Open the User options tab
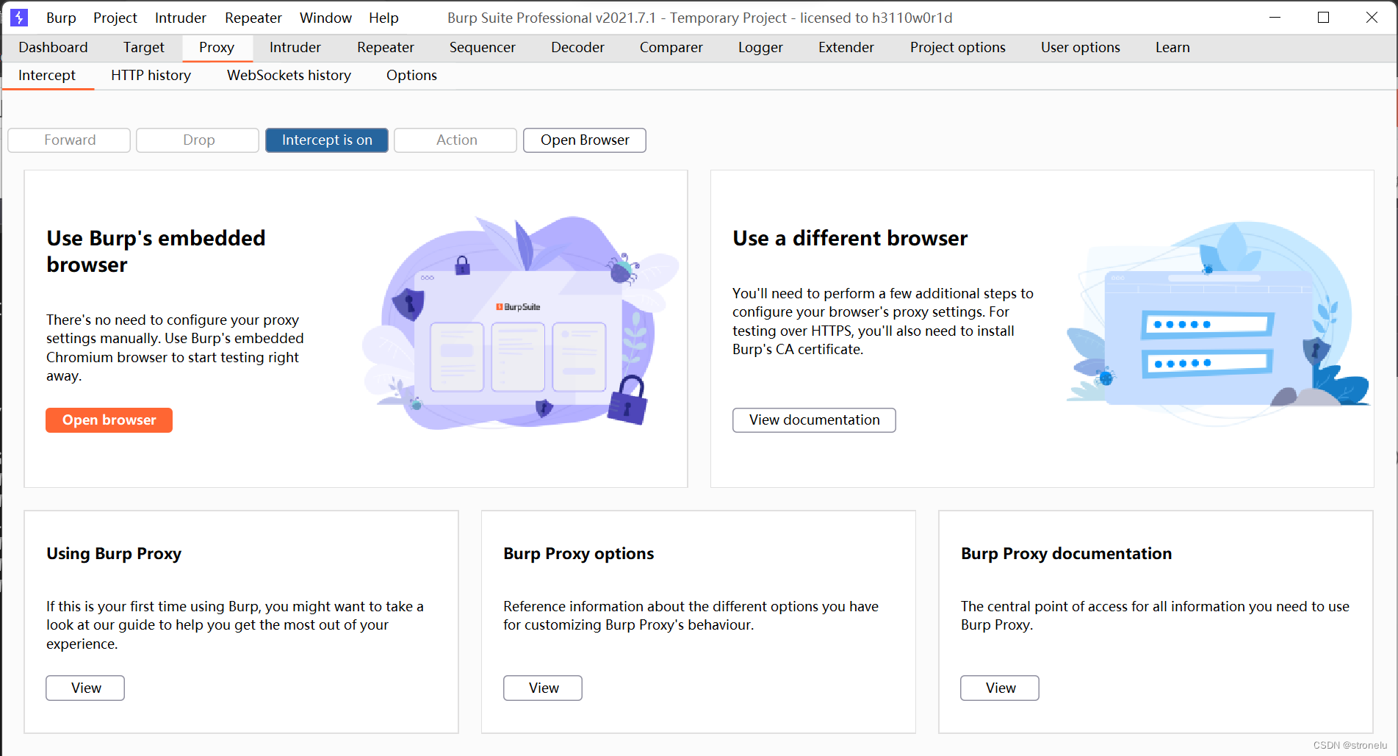This screenshot has width=1398, height=756. click(1081, 48)
